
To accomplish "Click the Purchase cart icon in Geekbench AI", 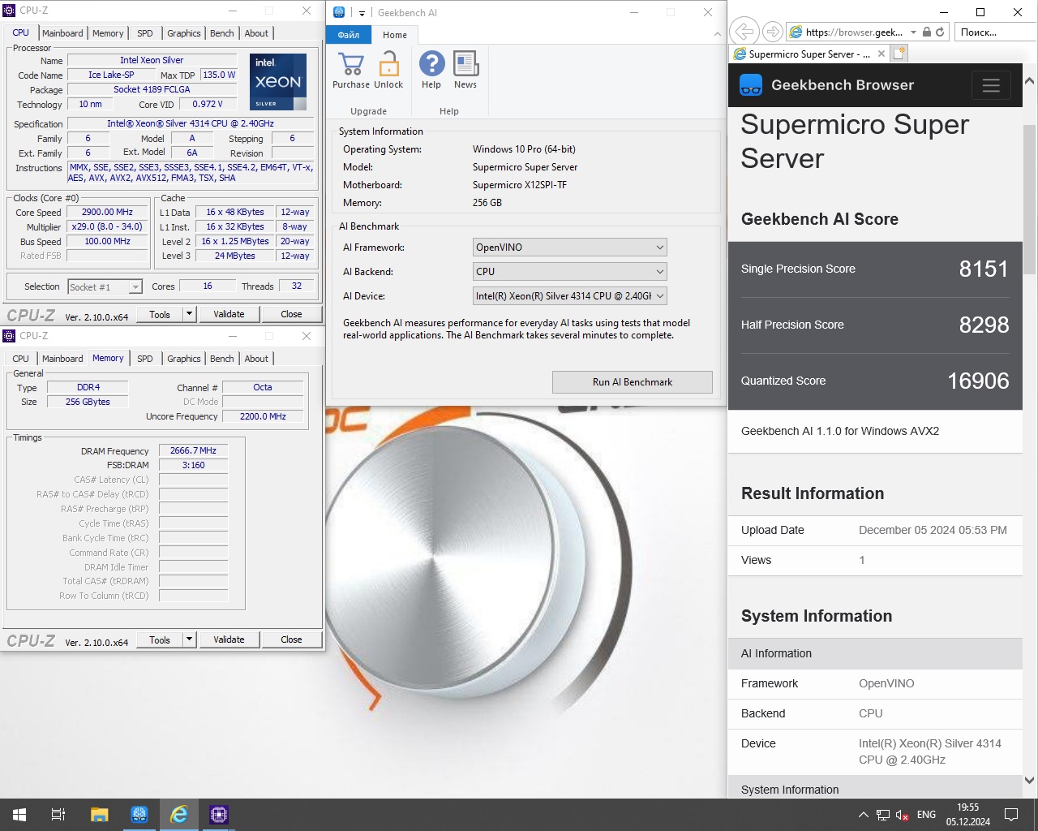I will tap(350, 64).
